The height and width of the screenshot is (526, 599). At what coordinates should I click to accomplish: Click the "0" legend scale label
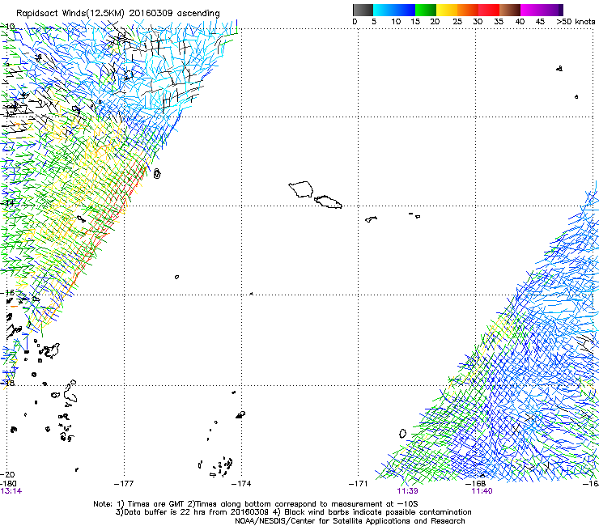pyautogui.click(x=355, y=21)
